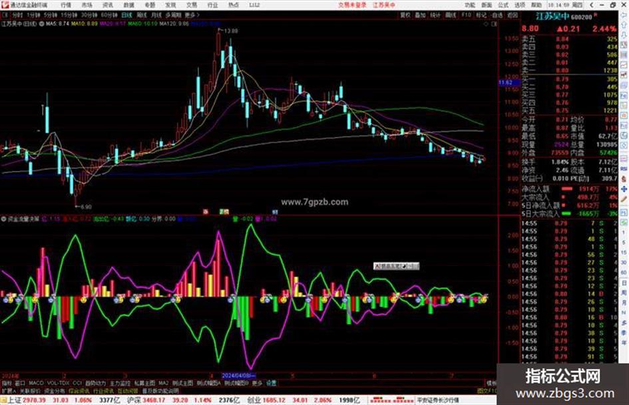Screen dimensions: 629x405
Task: Click the pencil sidebar icon
Action: pyautogui.click(x=624, y=199)
